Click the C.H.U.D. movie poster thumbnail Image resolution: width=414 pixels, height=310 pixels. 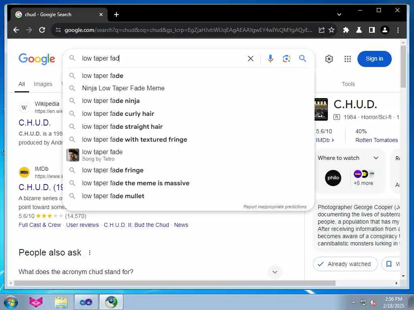pyautogui.click(x=321, y=109)
